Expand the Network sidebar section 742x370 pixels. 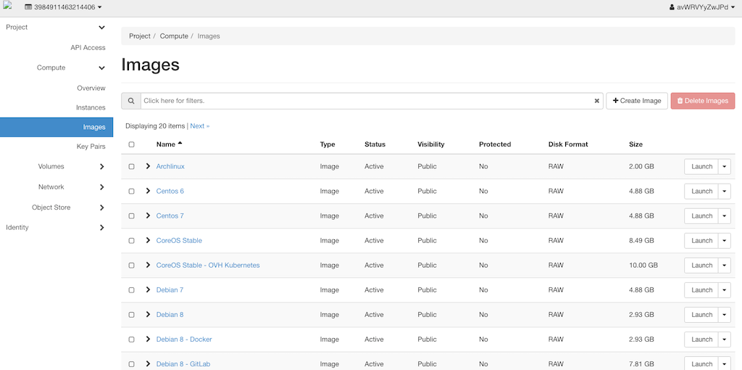coord(101,187)
